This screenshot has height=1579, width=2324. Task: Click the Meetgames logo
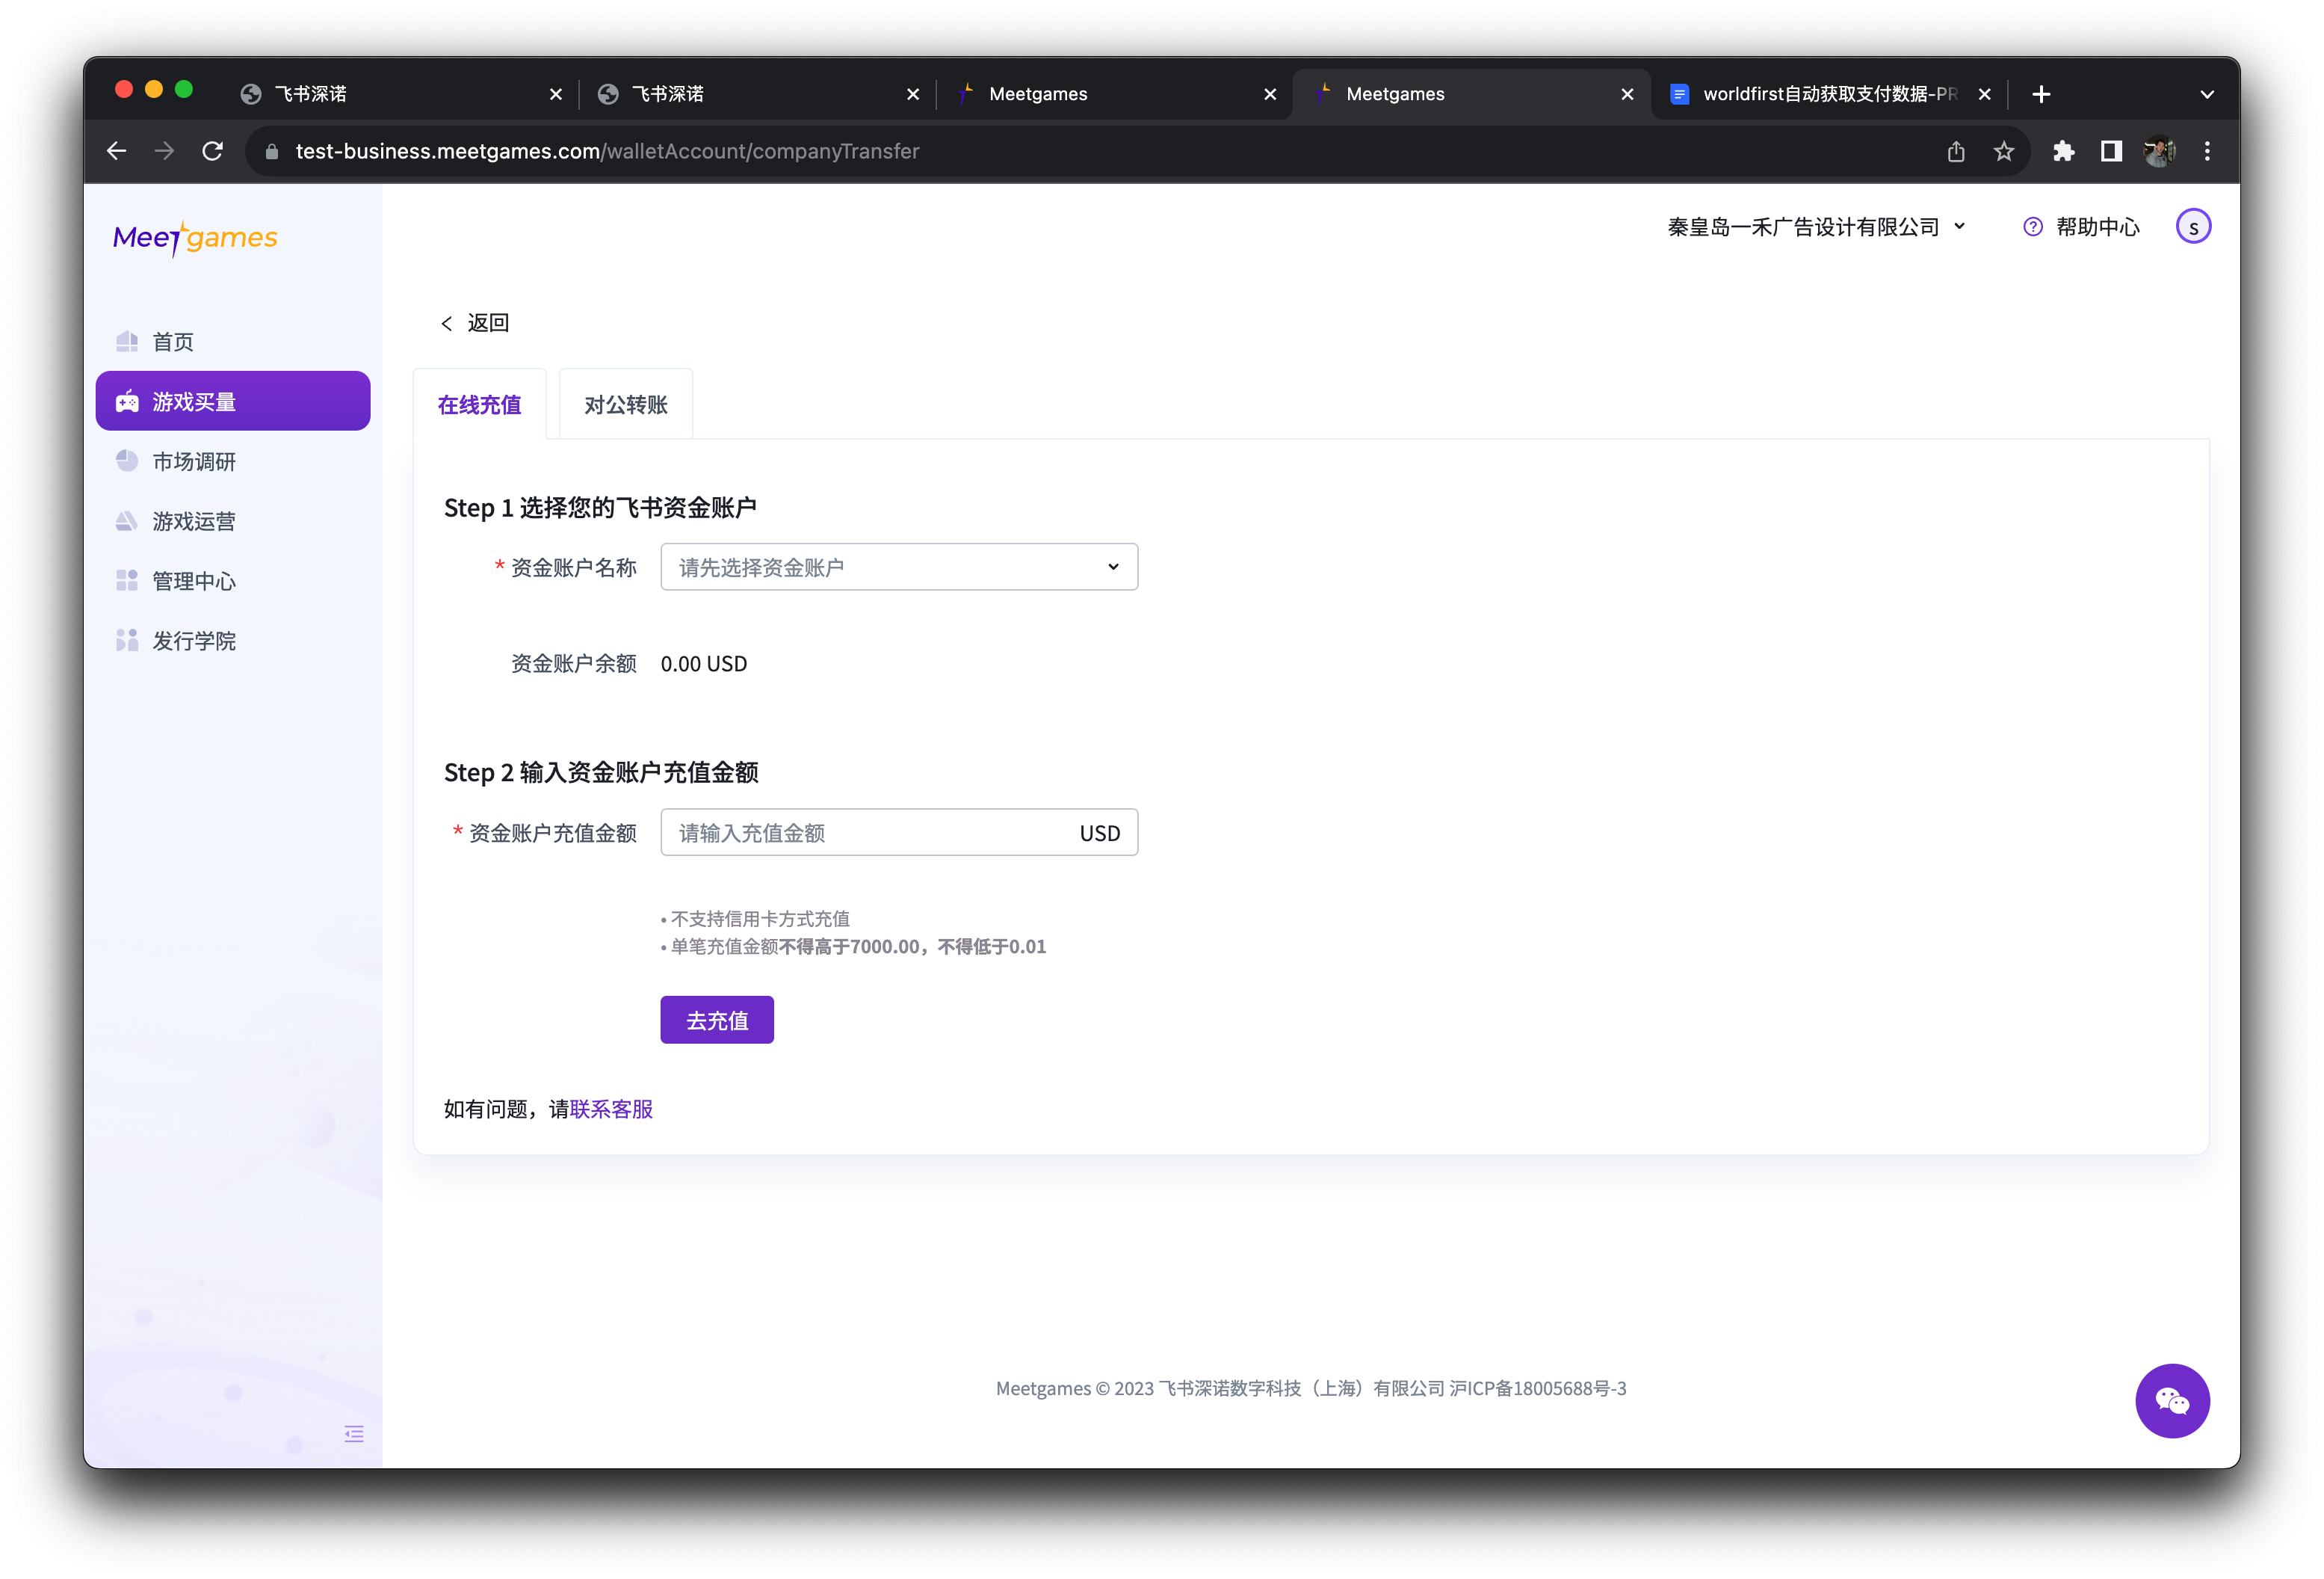pos(195,238)
